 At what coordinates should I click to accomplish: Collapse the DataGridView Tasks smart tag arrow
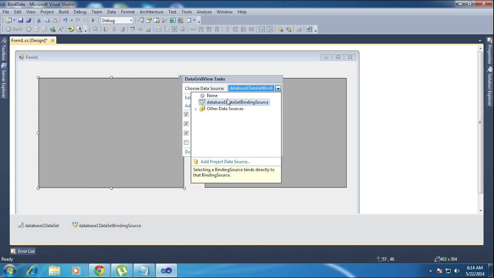[x=180, y=77]
